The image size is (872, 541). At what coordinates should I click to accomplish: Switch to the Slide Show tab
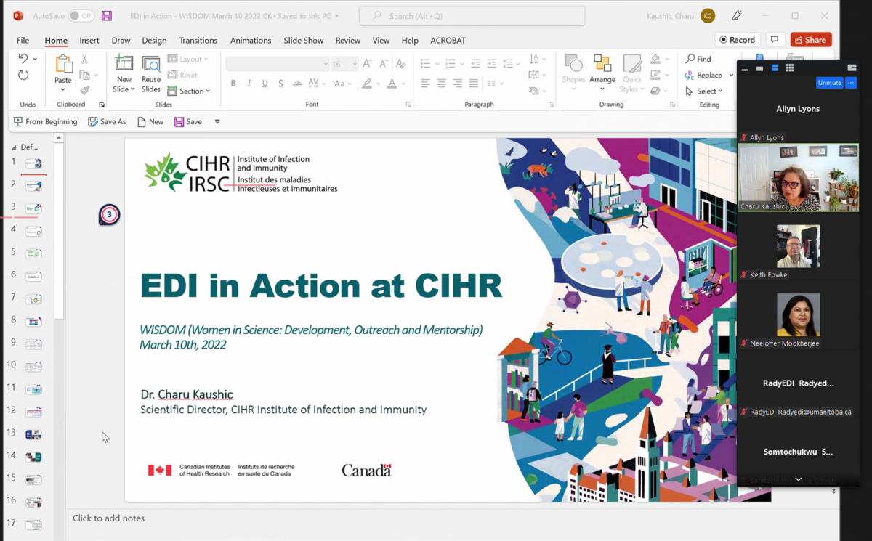[x=303, y=41]
